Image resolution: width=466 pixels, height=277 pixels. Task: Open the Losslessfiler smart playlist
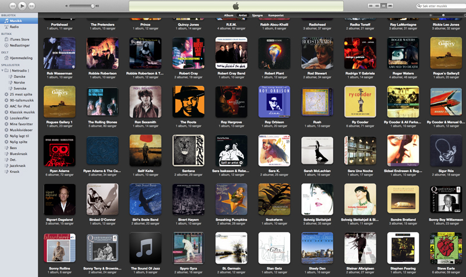pos(19,118)
